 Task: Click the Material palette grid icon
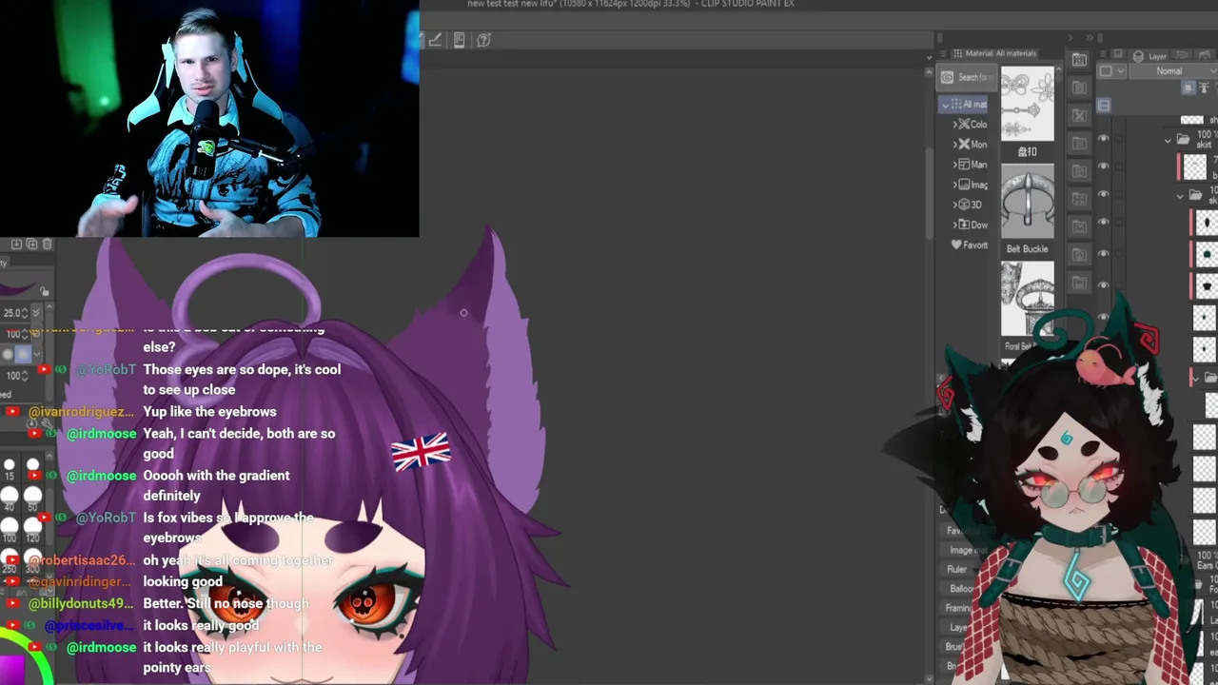coord(1079,60)
